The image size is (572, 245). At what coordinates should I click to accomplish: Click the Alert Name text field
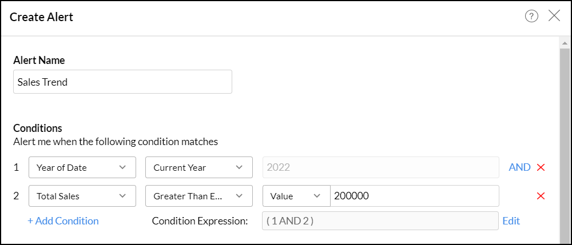(x=122, y=82)
